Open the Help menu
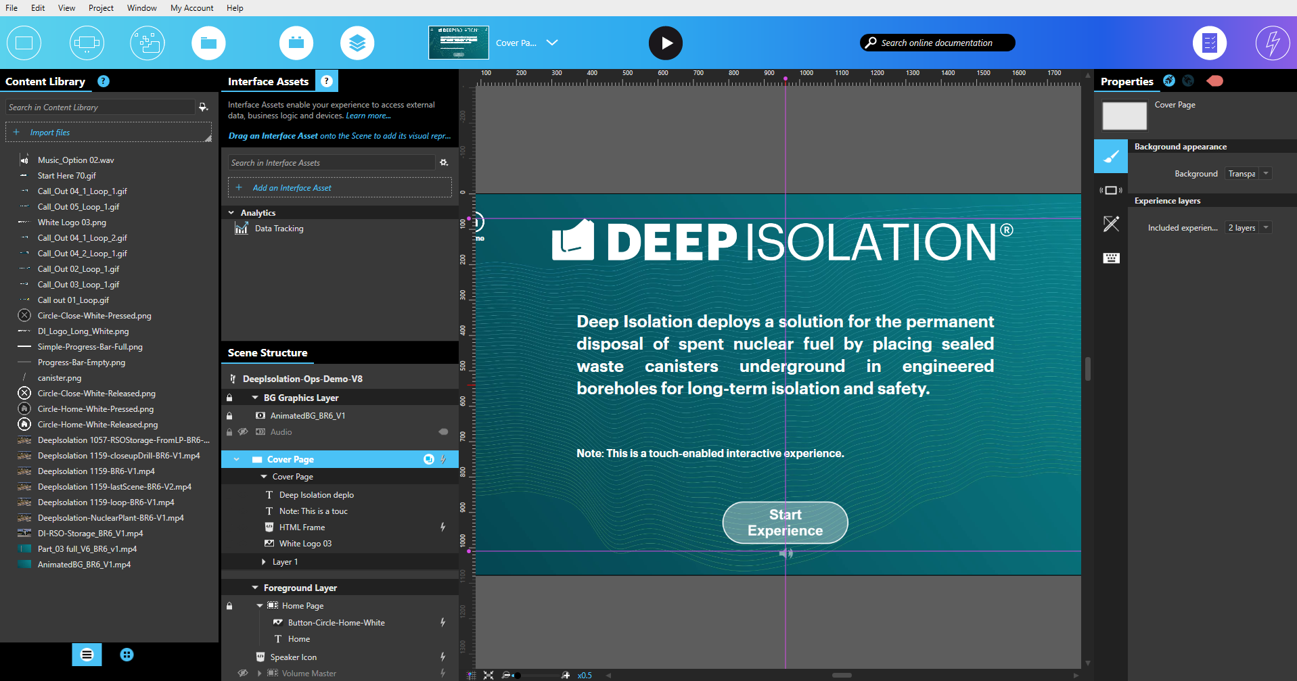Viewport: 1297px width, 681px height. pos(235,8)
